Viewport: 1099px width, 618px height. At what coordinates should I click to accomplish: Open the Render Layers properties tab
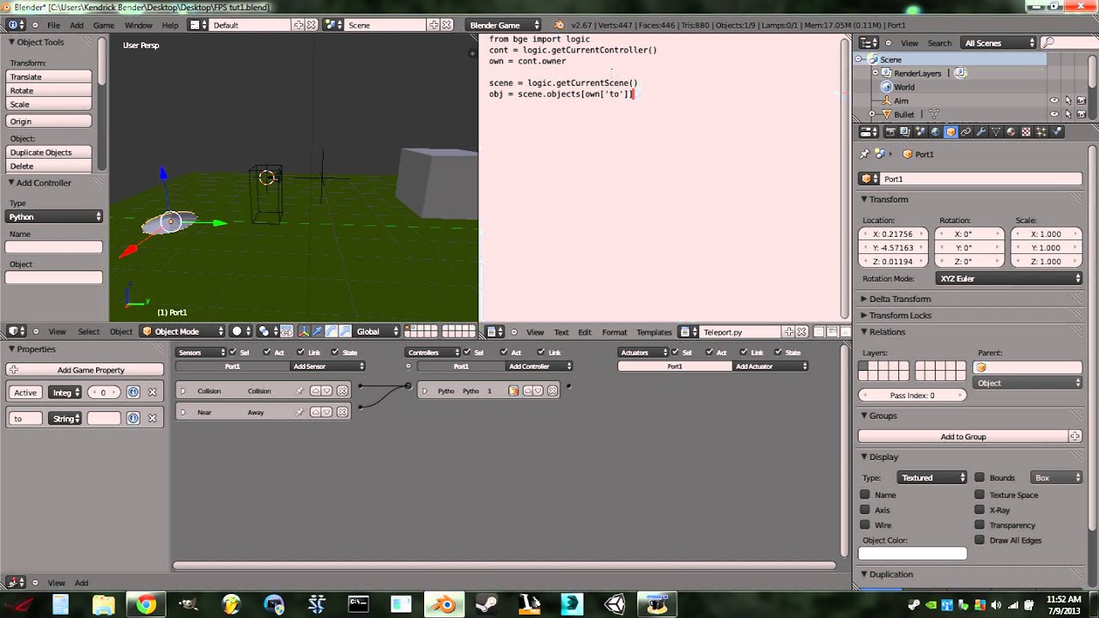click(x=905, y=131)
